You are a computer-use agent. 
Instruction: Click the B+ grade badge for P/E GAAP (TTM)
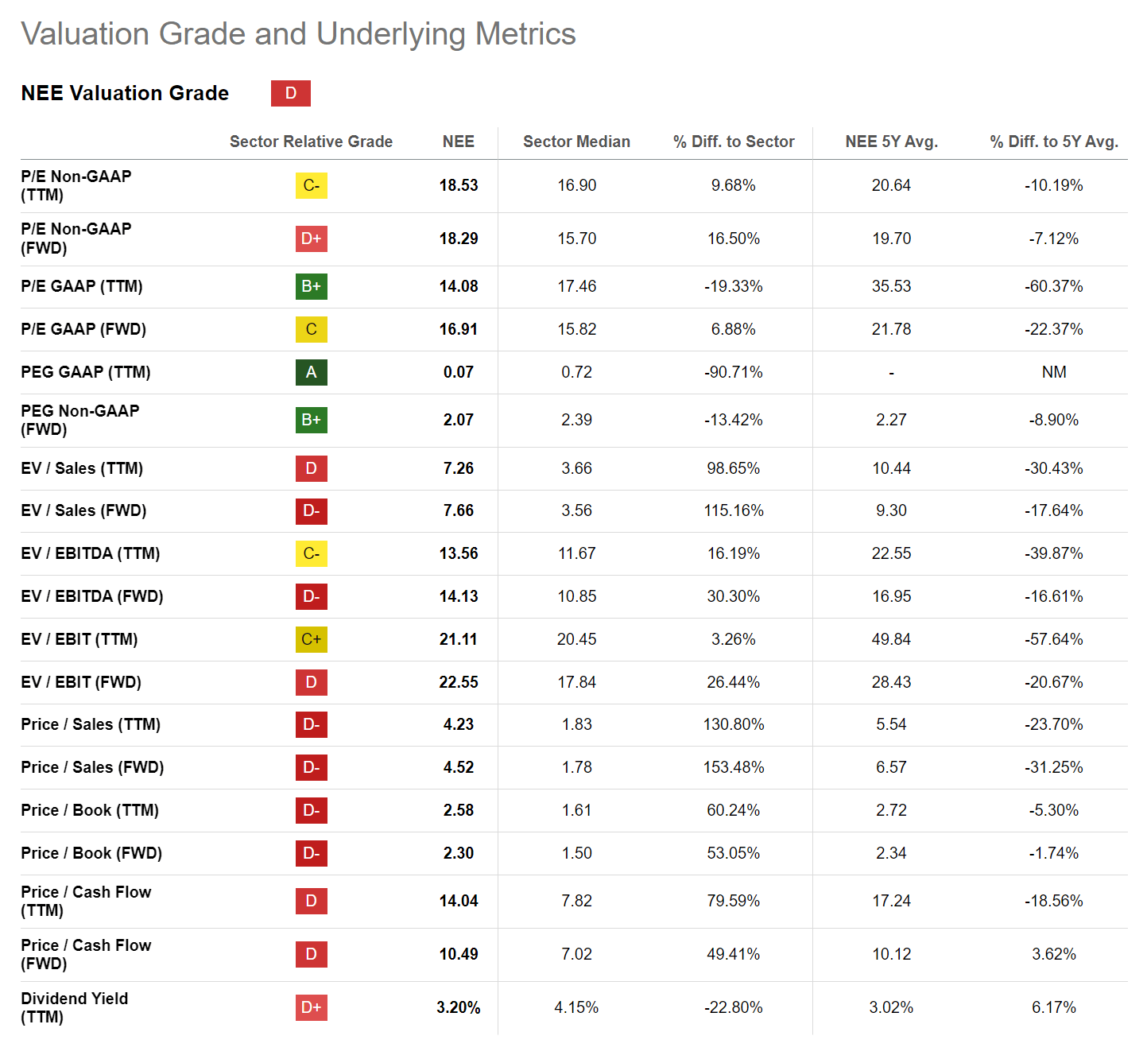coord(311,286)
